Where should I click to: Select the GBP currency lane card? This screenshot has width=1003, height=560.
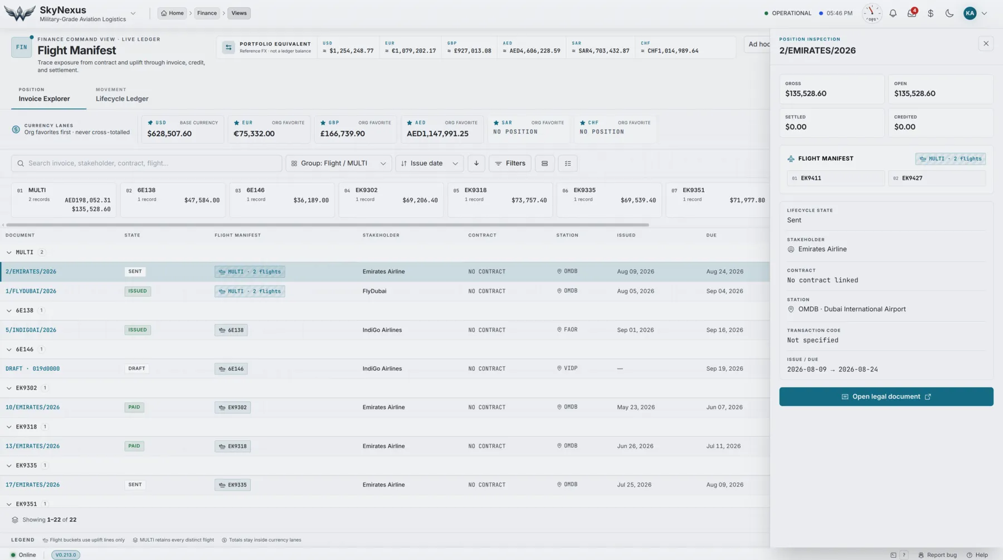click(356, 129)
